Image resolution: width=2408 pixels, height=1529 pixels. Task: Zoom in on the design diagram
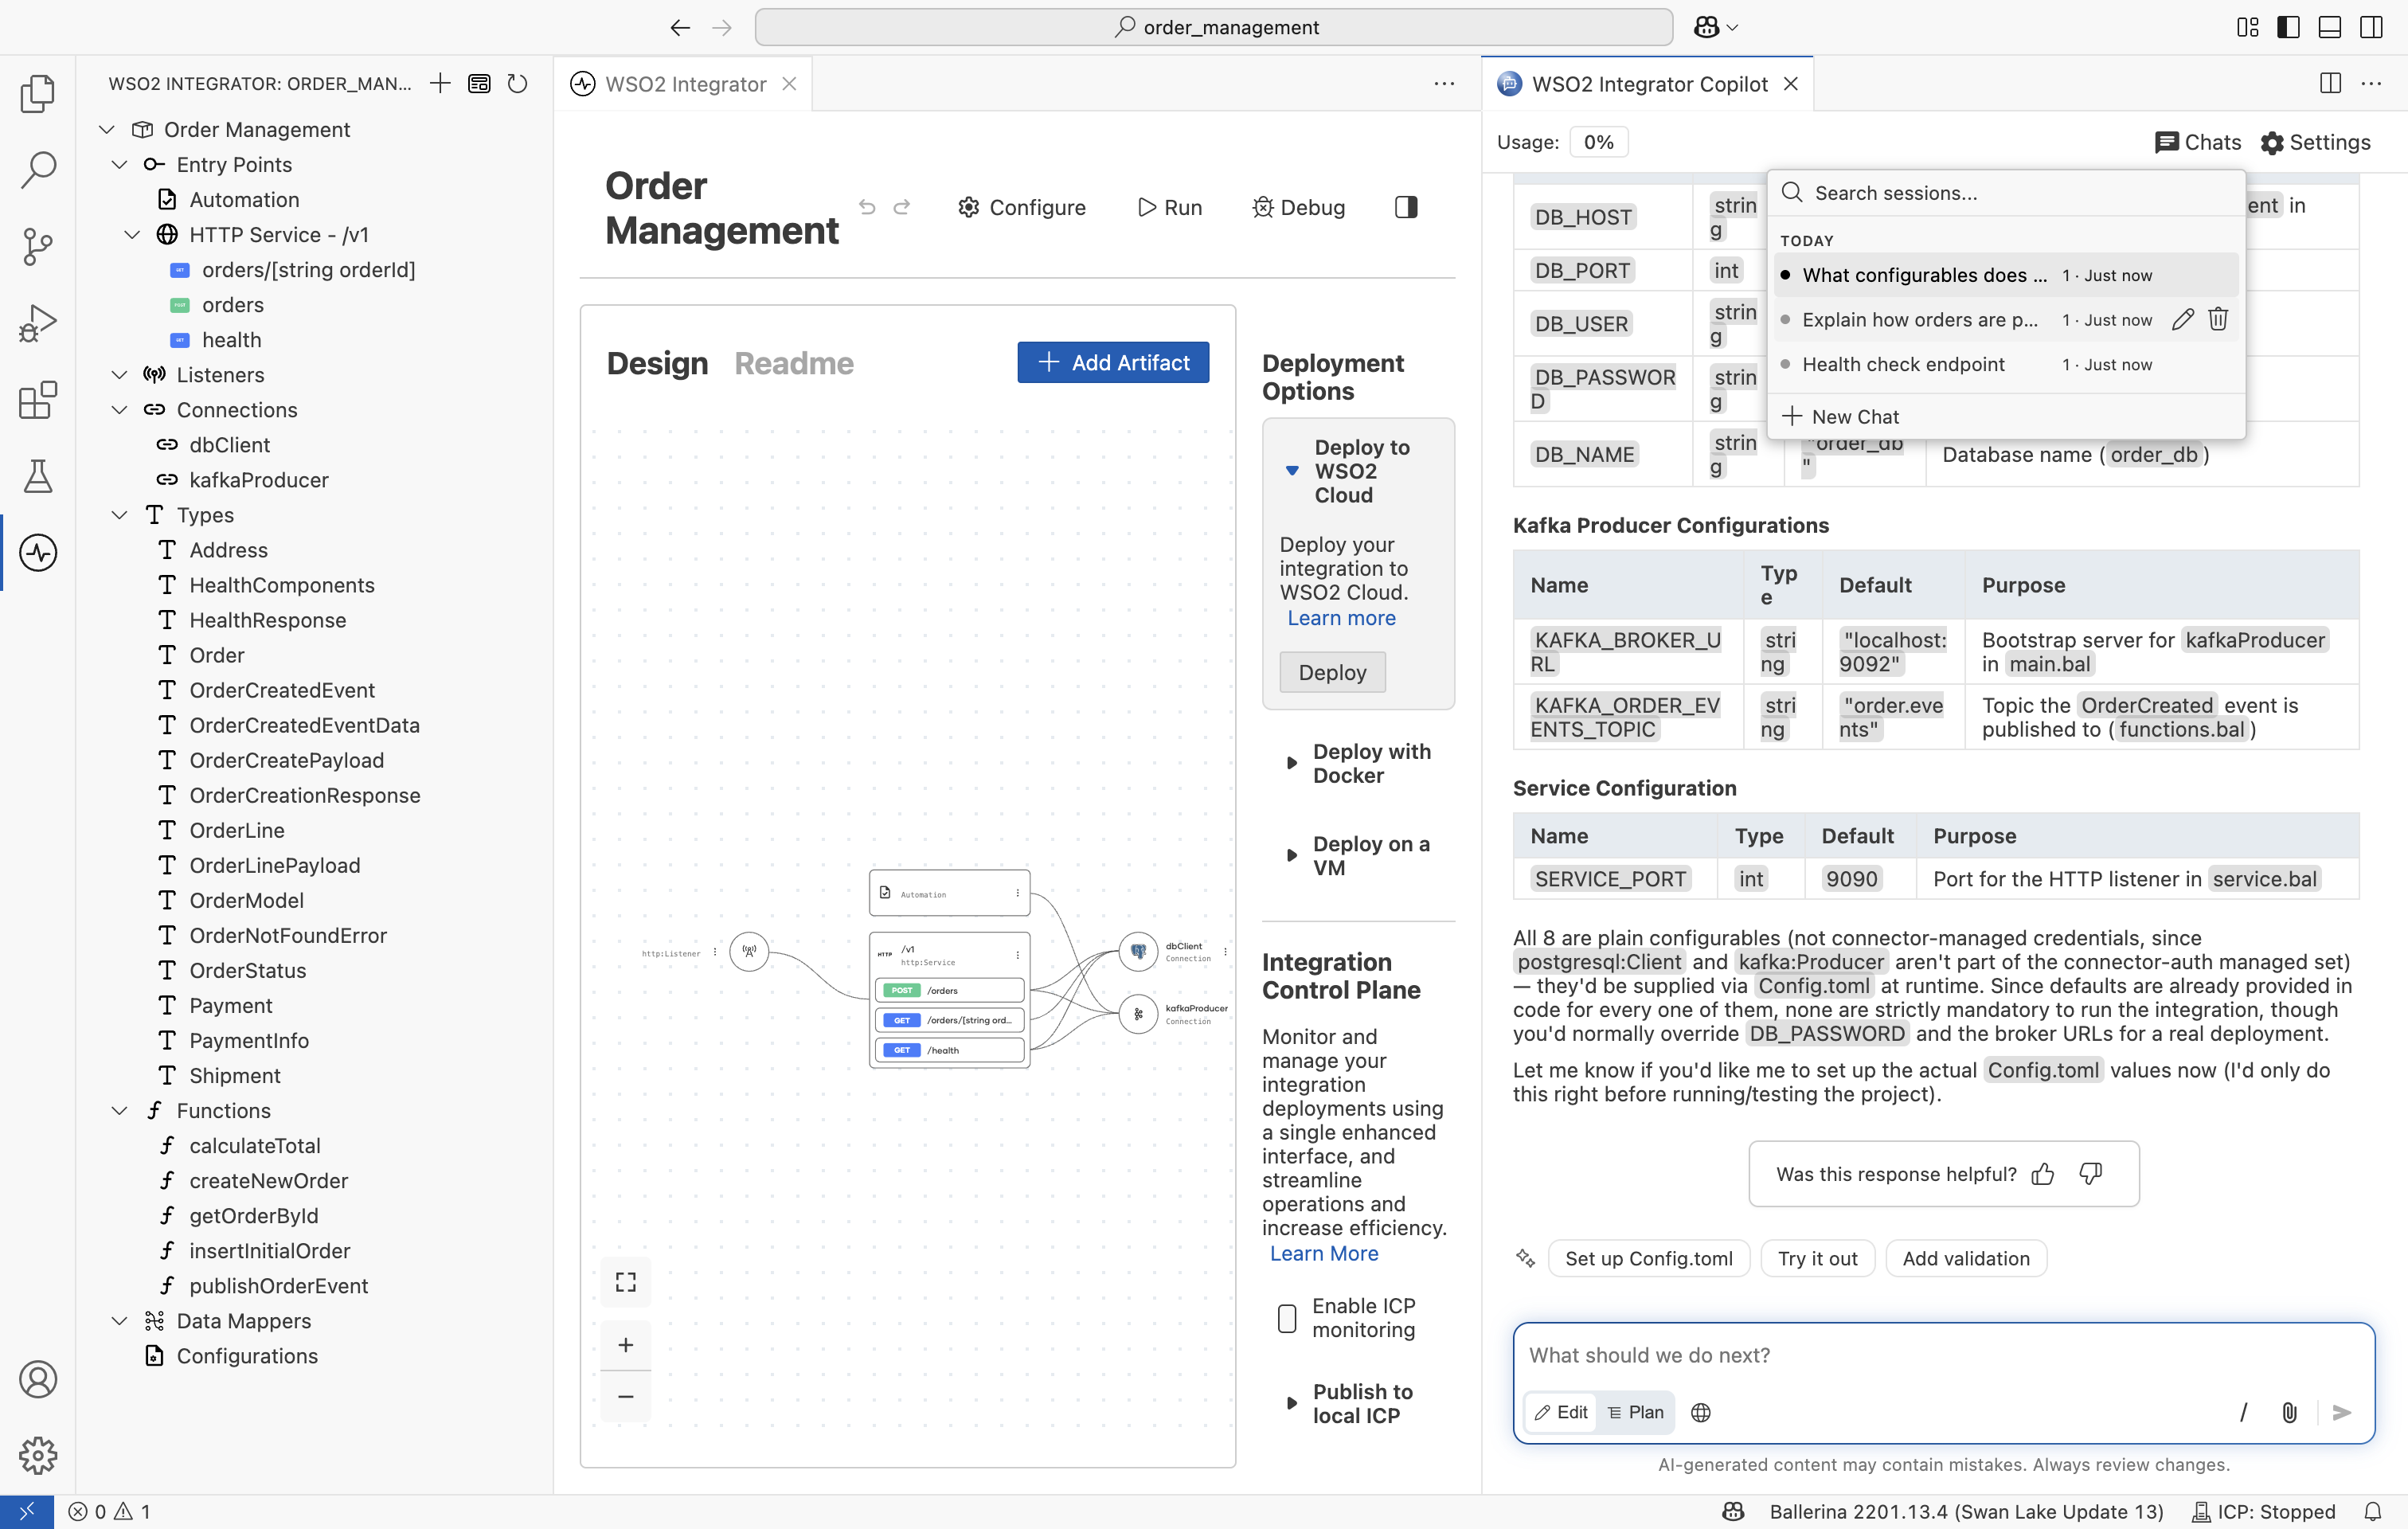point(626,1346)
